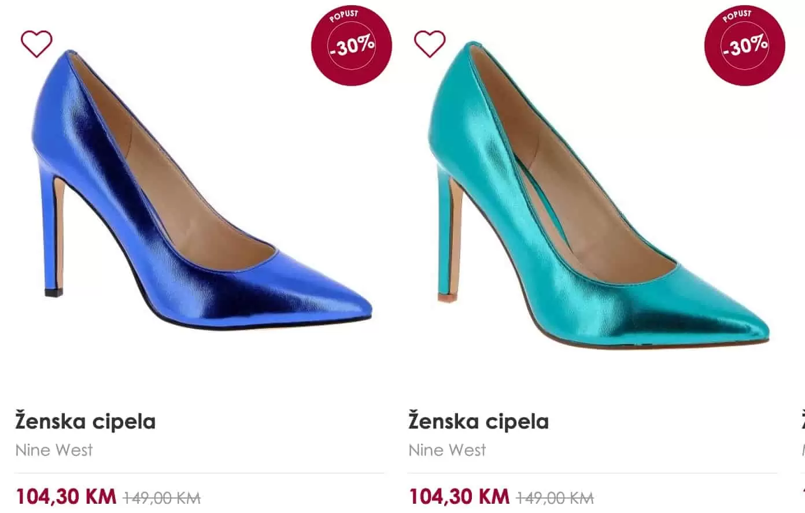
Task: Add the blue shoe to wishlist
Action: tap(36, 44)
